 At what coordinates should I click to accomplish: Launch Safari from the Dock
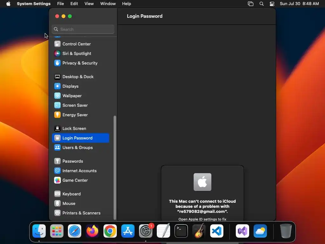tap(75, 231)
